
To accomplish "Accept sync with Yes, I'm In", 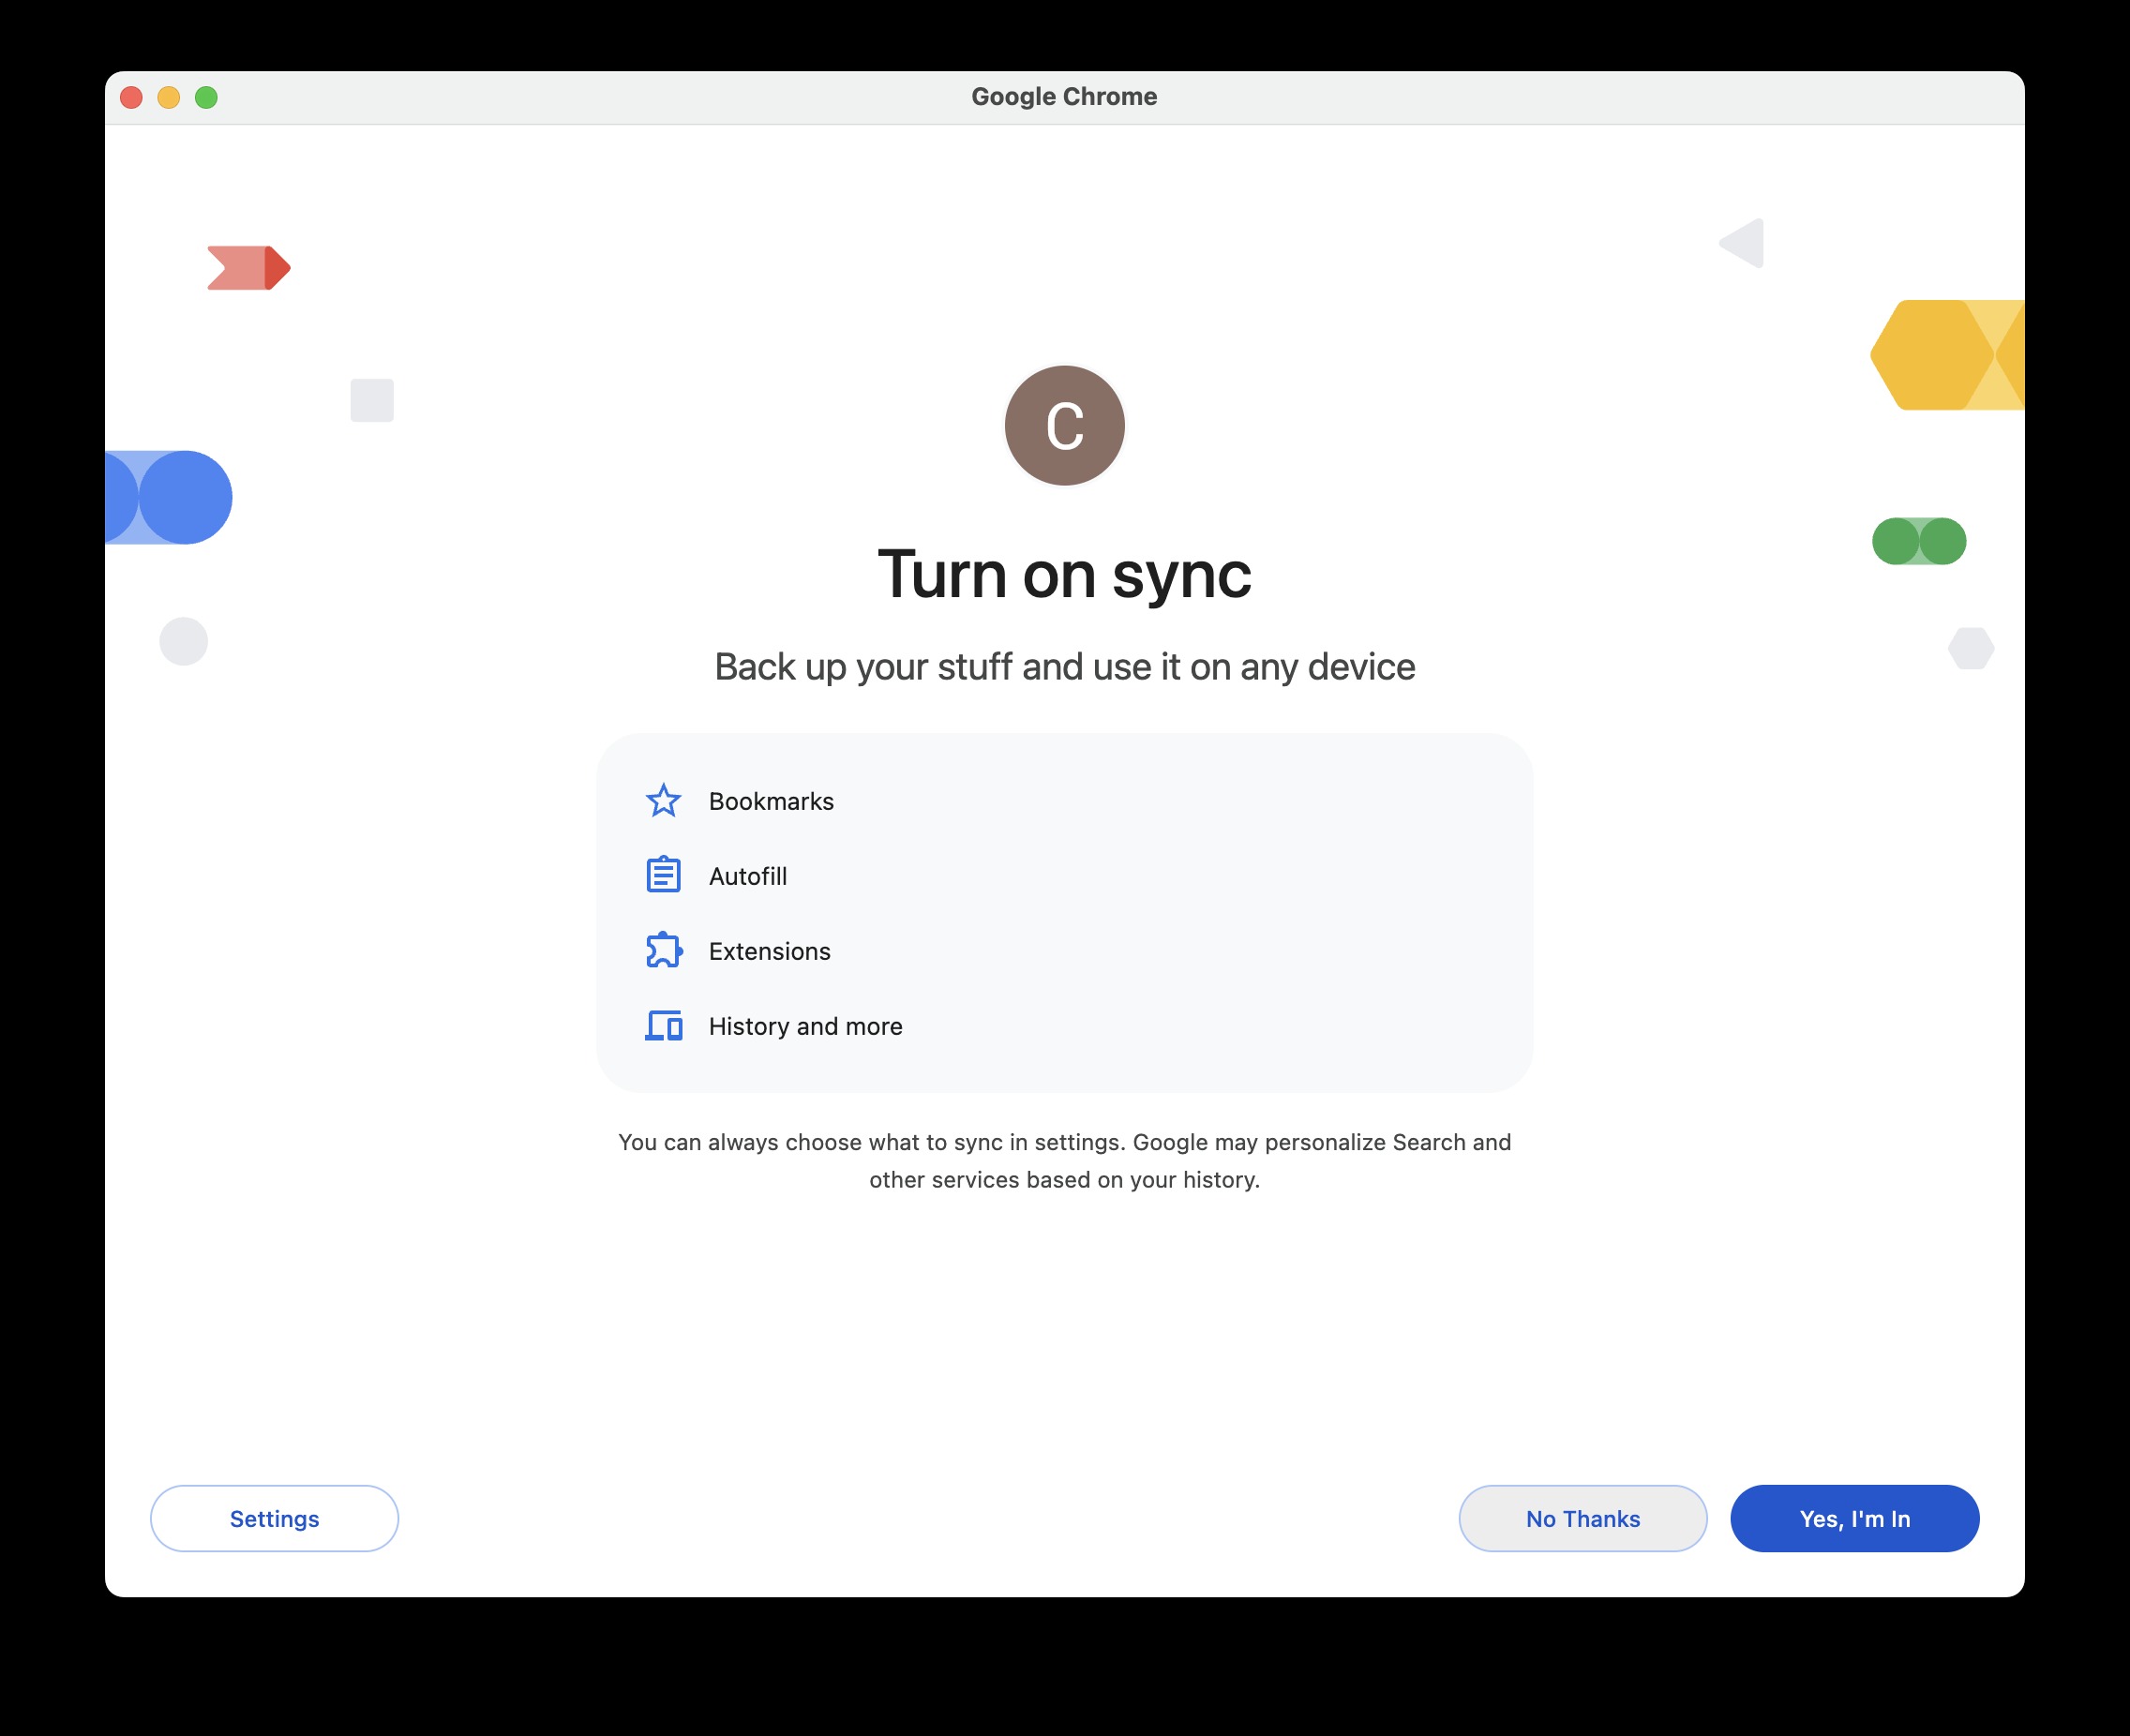I will point(1854,1518).
